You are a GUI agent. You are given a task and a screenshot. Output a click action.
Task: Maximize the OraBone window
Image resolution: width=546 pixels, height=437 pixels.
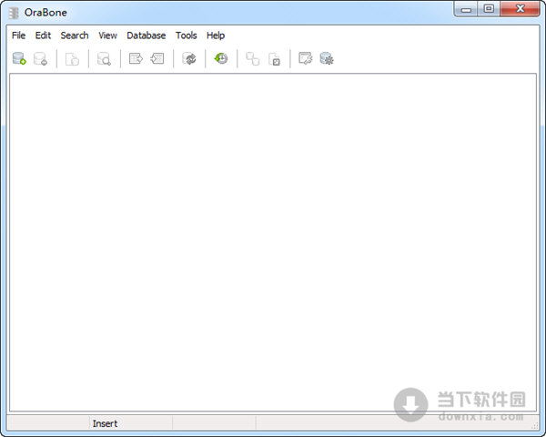[x=489, y=9]
